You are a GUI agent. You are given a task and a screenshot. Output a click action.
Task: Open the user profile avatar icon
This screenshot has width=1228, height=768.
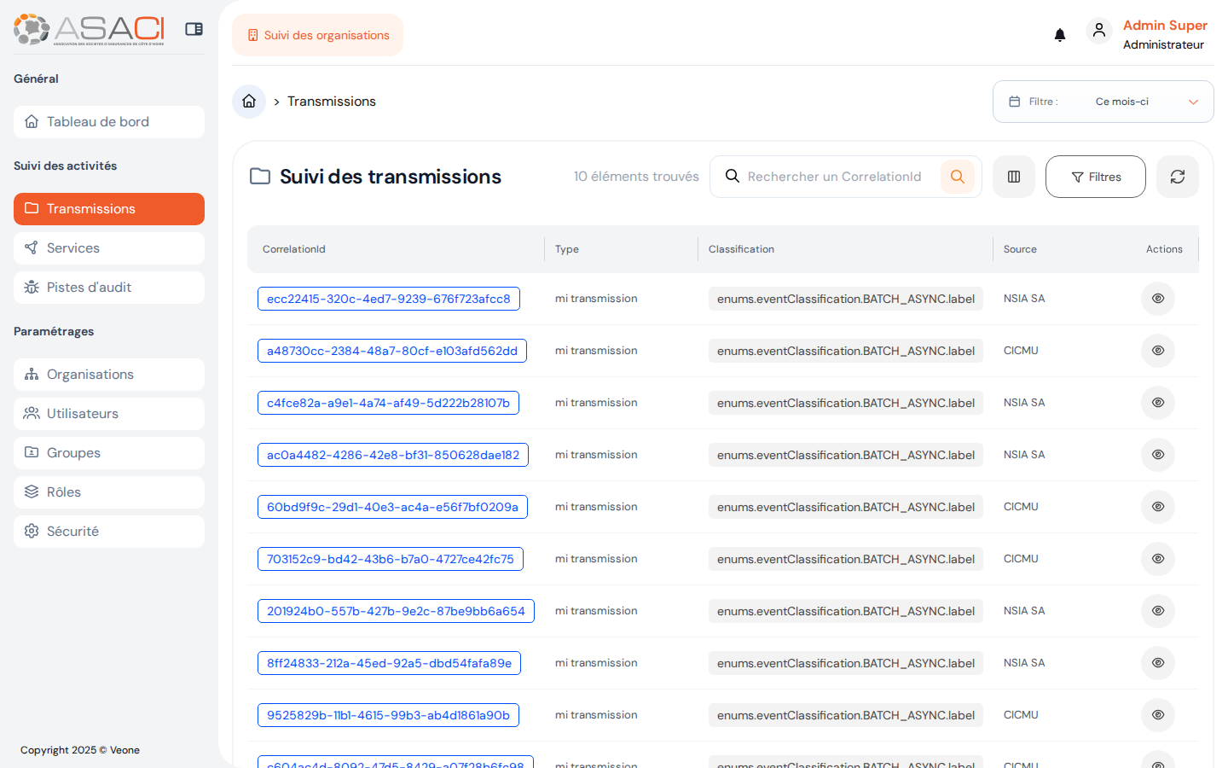coord(1099,30)
